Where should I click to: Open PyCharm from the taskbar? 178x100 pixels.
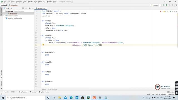pos(88,97)
